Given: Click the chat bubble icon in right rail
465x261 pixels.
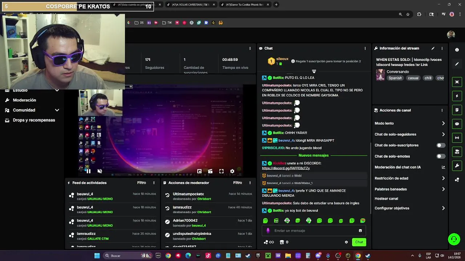Looking at the screenshot, I should [x=457, y=124].
